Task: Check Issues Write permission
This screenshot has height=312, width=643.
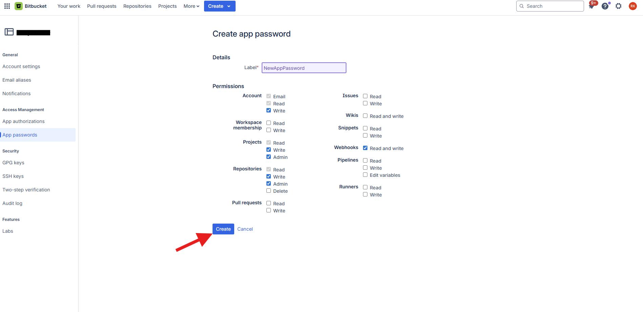Action: (365, 103)
